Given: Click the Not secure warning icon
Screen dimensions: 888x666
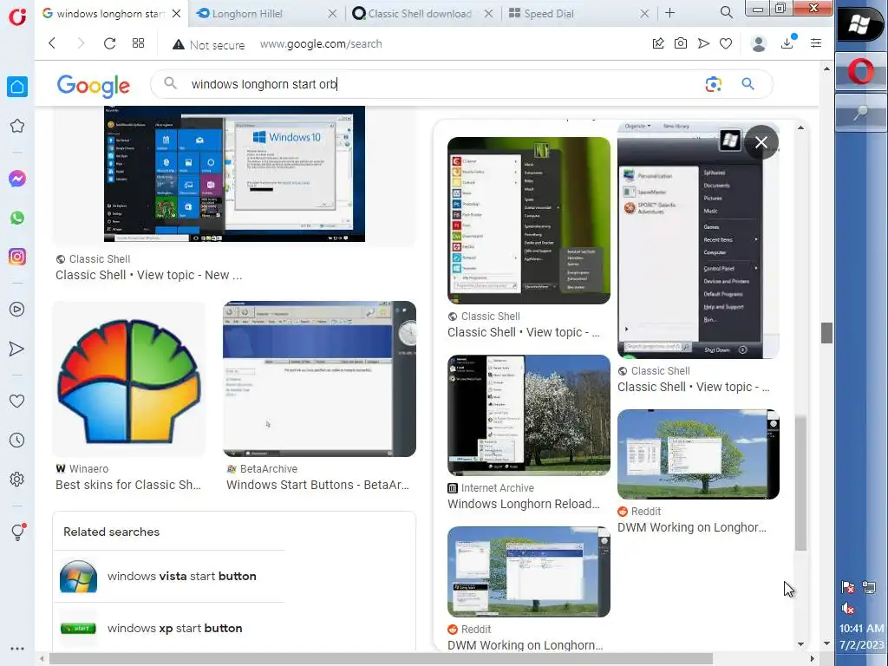Looking at the screenshot, I should 179,44.
